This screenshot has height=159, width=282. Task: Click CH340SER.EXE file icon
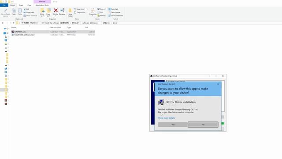13,32
